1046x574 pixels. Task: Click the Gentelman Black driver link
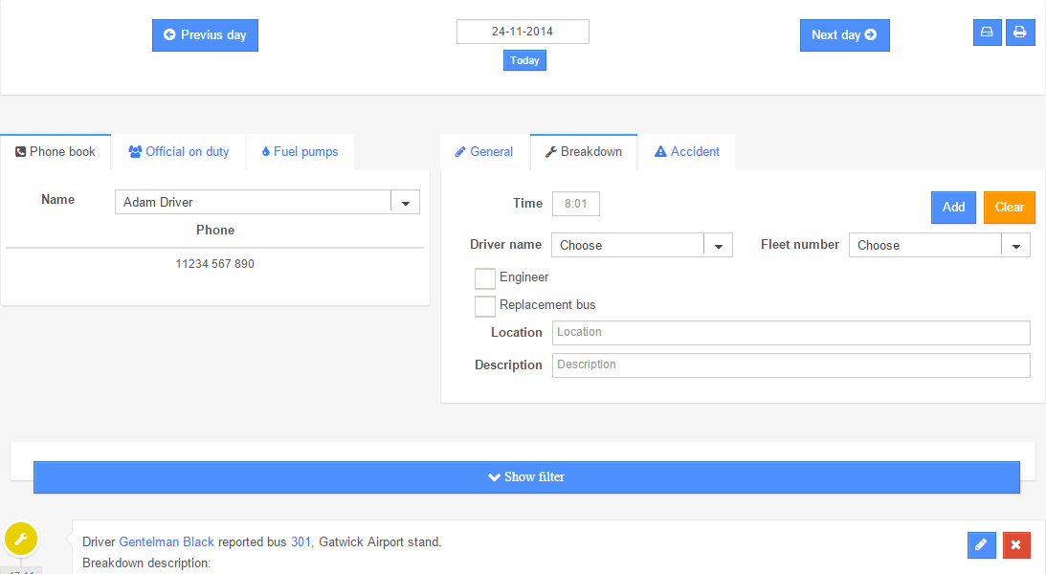click(x=167, y=542)
